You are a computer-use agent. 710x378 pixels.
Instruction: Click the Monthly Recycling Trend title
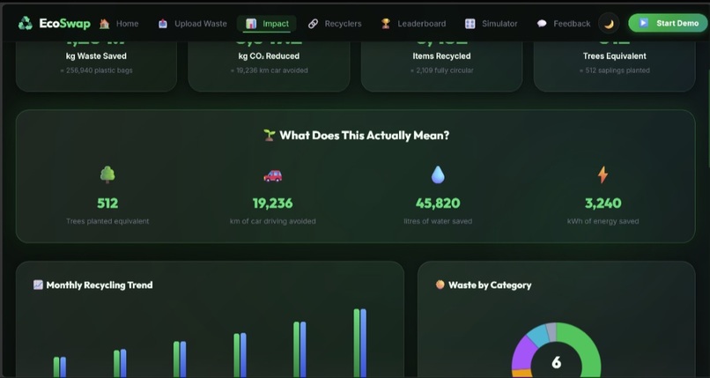point(100,285)
